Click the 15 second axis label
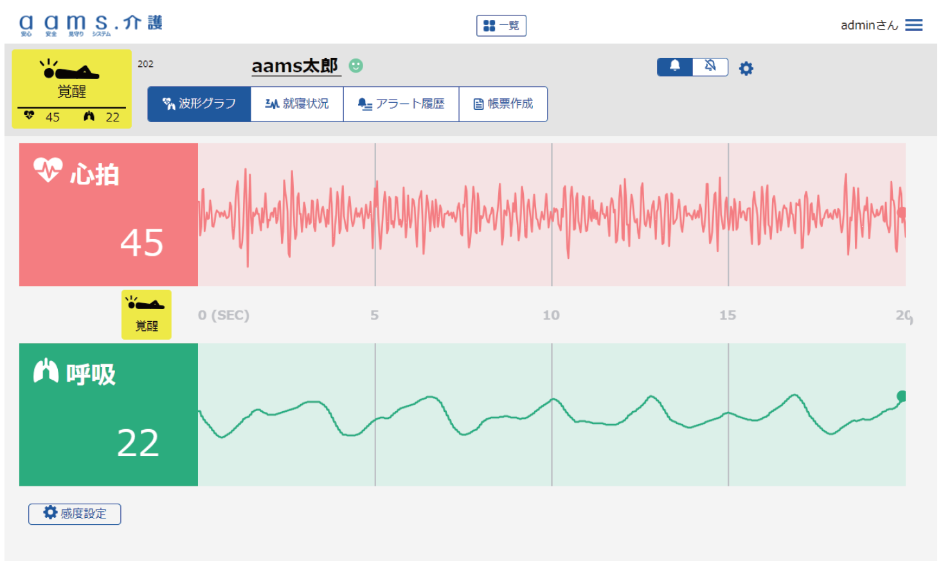 [728, 315]
